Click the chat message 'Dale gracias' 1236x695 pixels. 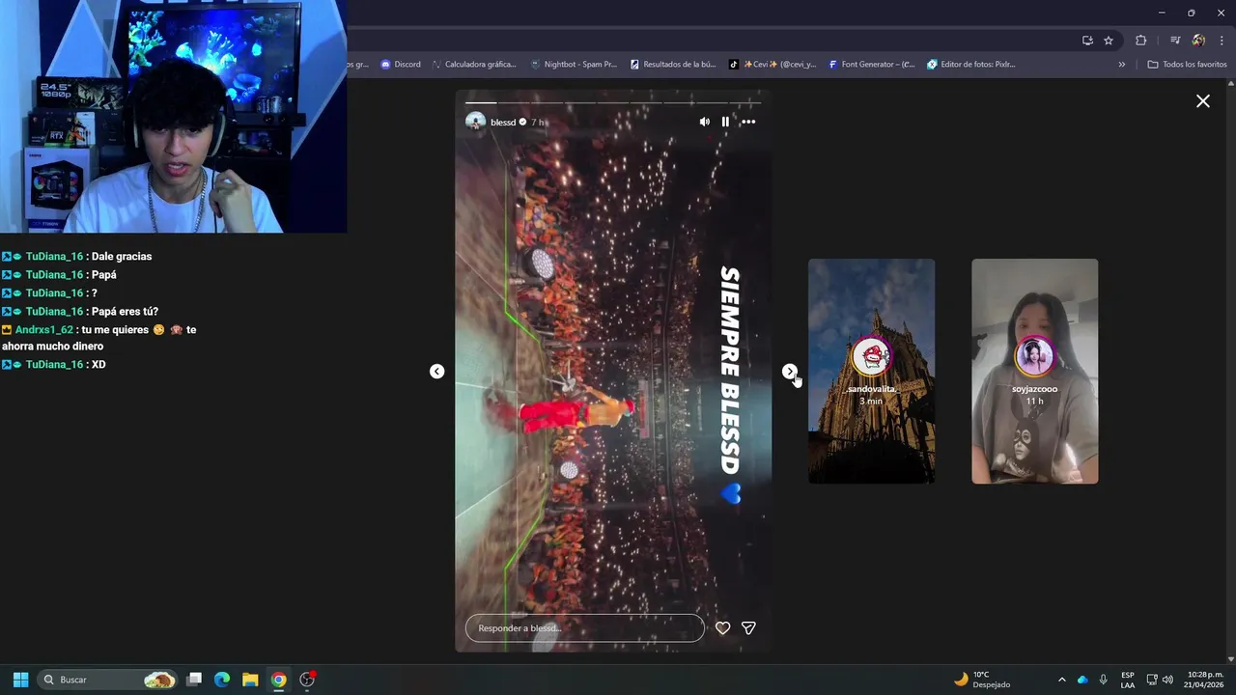pos(122,257)
